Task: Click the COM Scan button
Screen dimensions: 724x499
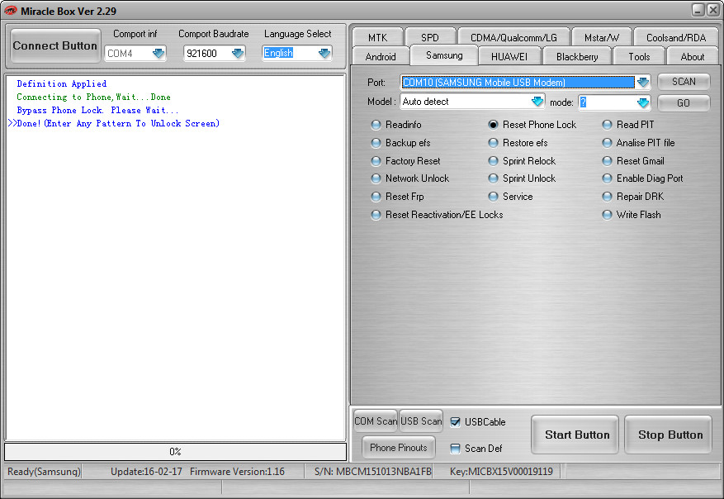Action: (x=376, y=421)
